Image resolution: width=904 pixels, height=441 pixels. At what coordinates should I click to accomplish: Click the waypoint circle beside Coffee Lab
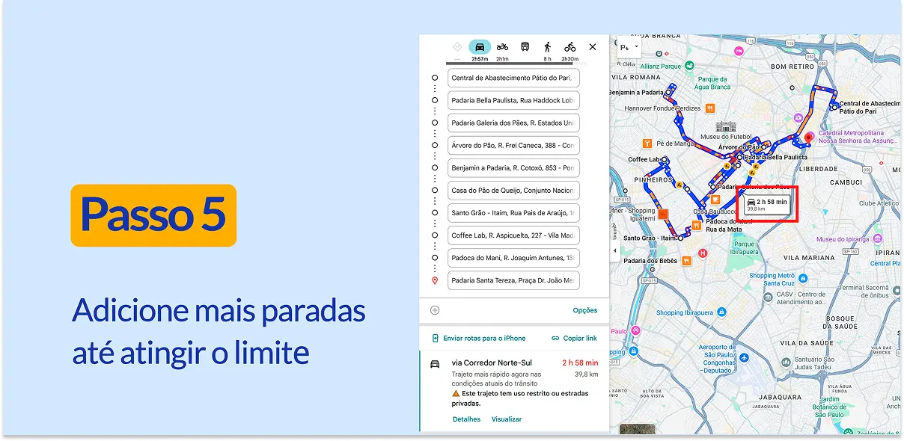tap(435, 235)
